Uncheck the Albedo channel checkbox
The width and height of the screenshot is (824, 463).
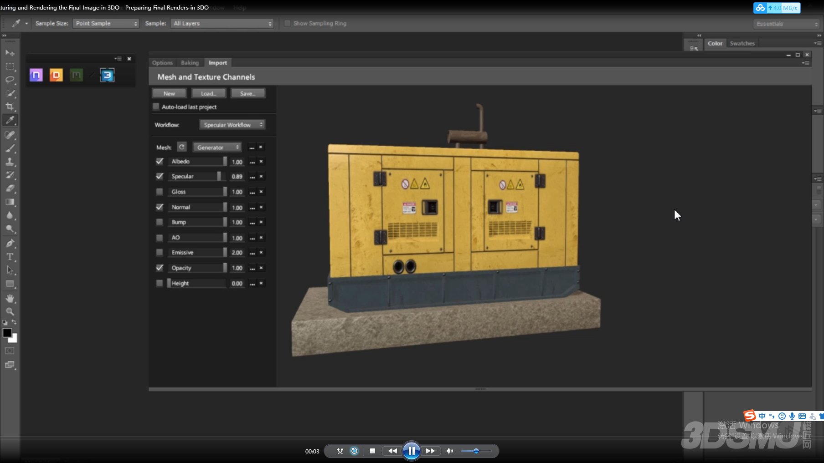160,161
